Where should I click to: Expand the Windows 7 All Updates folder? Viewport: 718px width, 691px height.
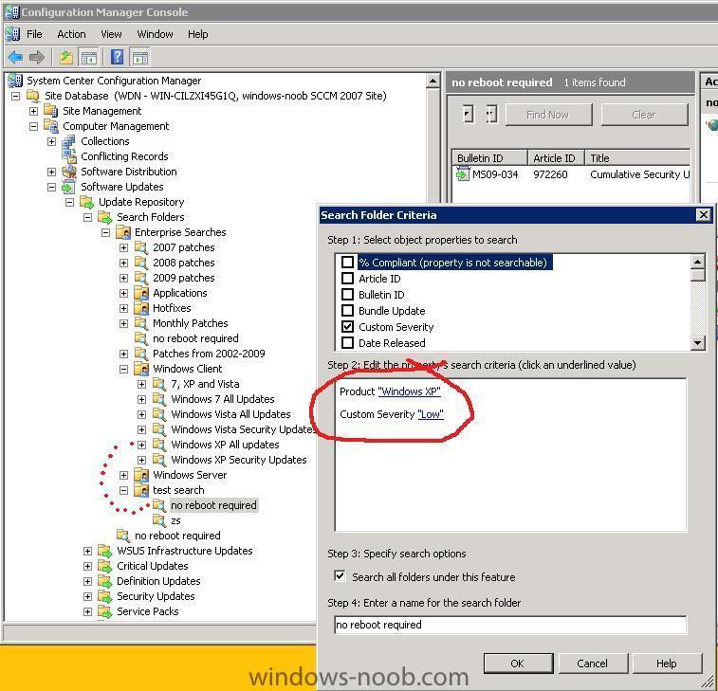(142, 399)
